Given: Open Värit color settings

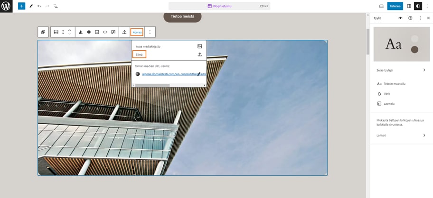Looking at the screenshot, I should [x=386, y=94].
